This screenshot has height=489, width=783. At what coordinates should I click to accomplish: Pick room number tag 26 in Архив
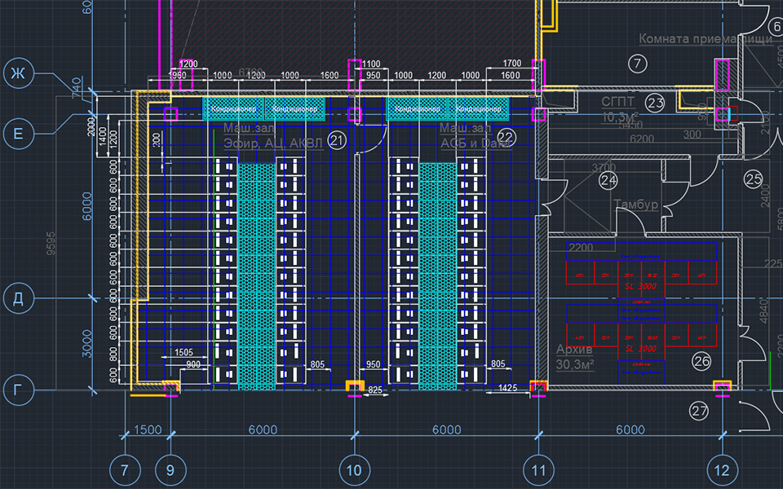(701, 358)
